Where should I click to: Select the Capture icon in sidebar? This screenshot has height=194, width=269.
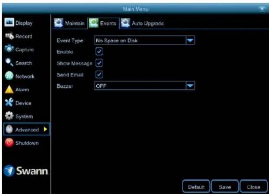[9, 49]
